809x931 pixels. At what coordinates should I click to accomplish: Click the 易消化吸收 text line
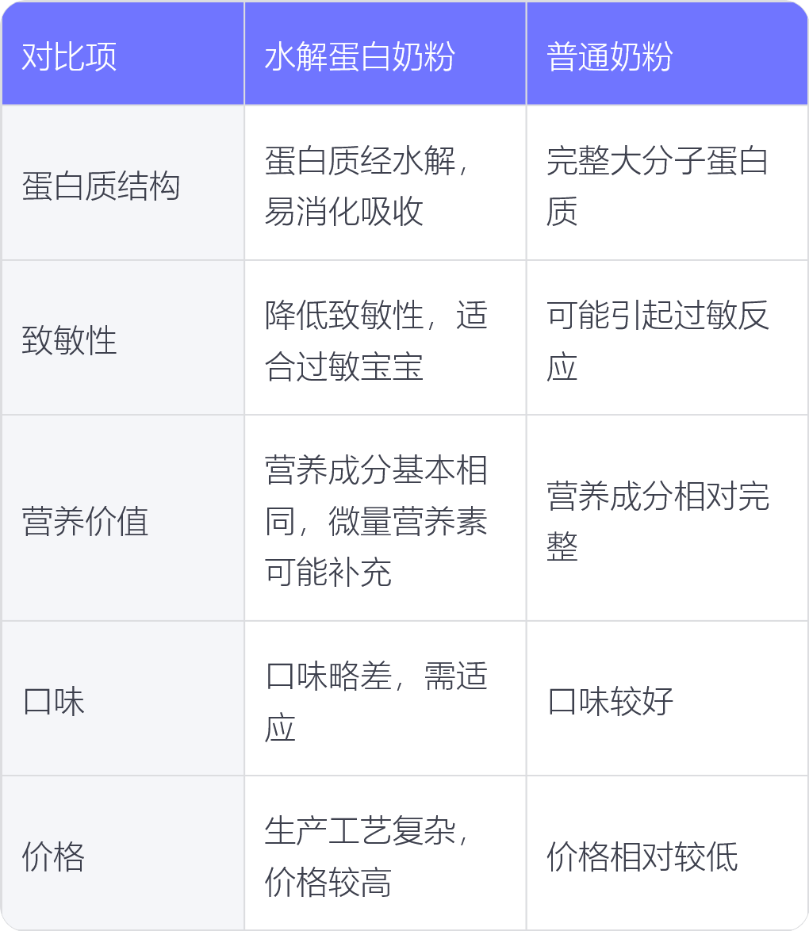click(x=343, y=212)
